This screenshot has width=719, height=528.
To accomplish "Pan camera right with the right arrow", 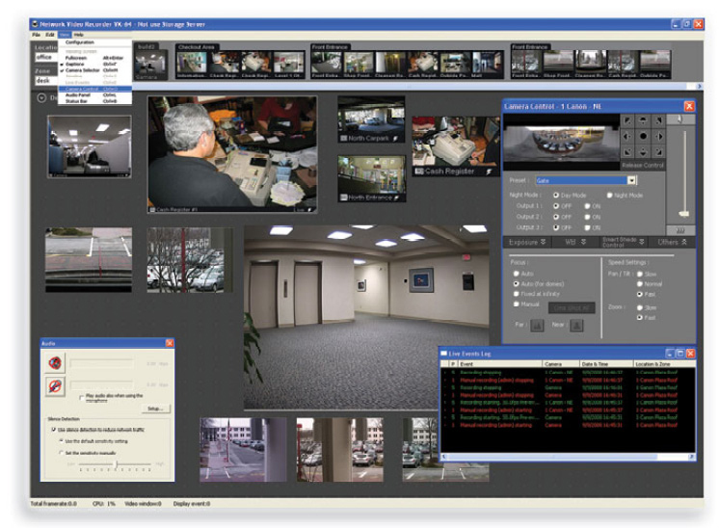I will click(658, 137).
